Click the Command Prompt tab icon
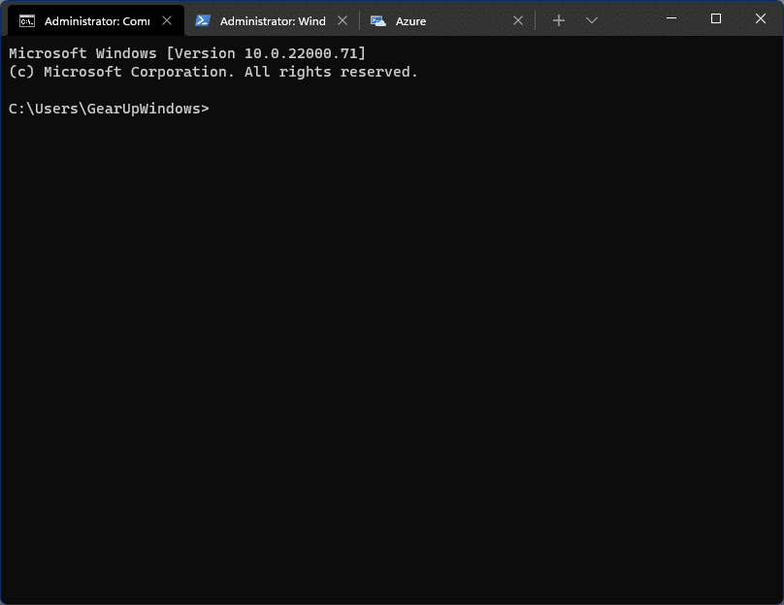The height and width of the screenshot is (605, 784). [27, 21]
